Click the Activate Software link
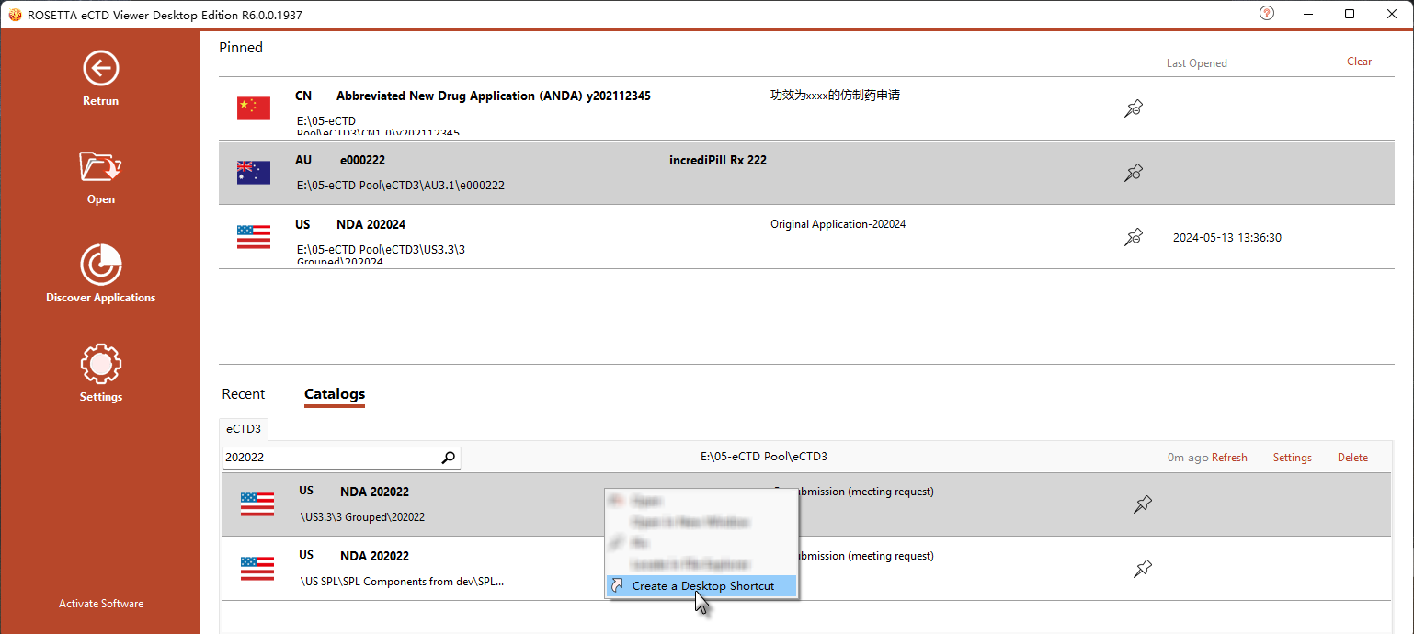 (101, 604)
